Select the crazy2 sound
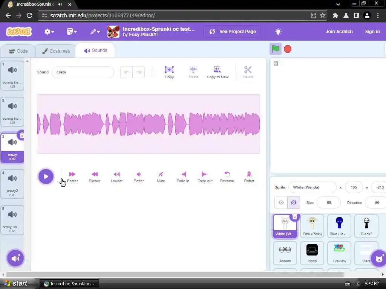Viewport: 386px width, 289px height. [12, 184]
